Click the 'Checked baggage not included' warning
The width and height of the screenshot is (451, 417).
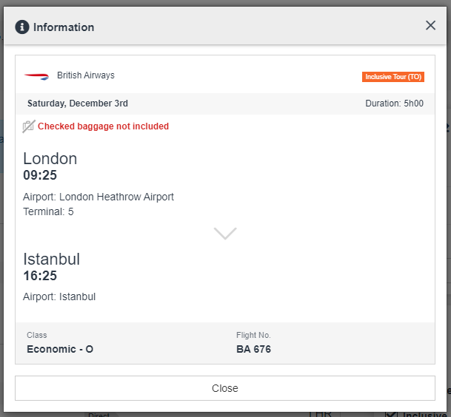point(103,126)
